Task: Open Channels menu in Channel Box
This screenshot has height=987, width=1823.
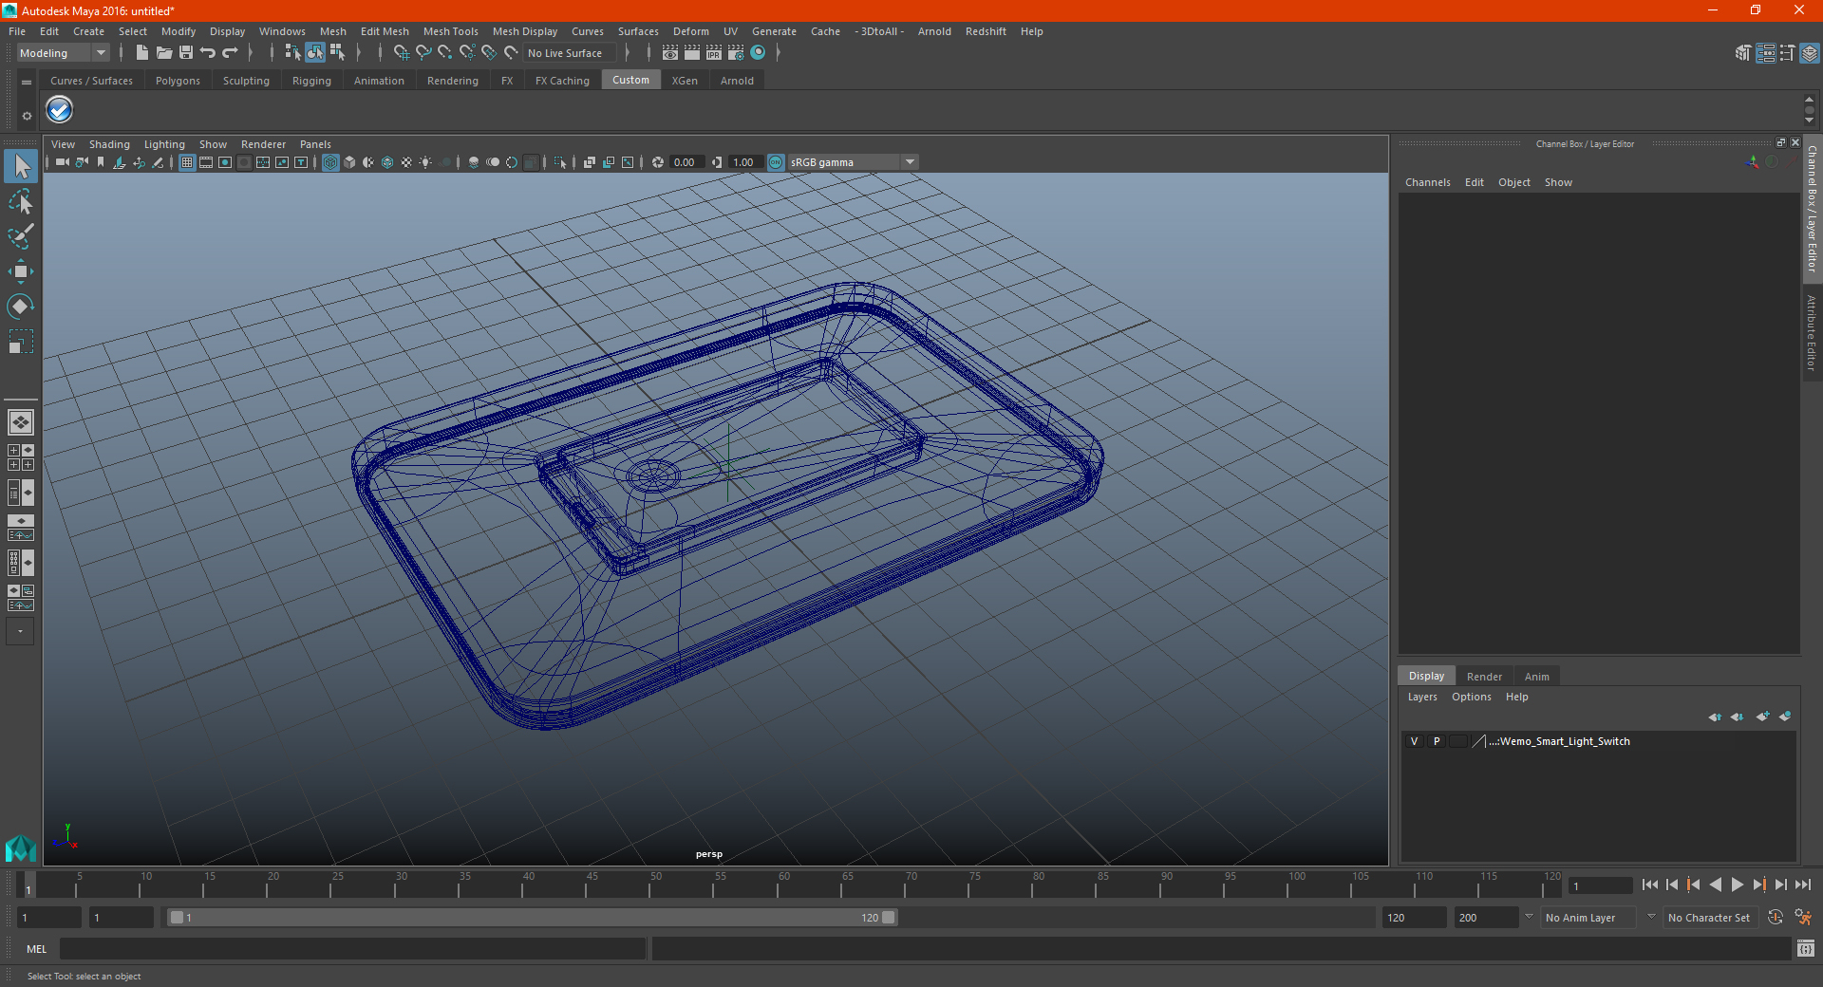Action: pyautogui.click(x=1427, y=182)
